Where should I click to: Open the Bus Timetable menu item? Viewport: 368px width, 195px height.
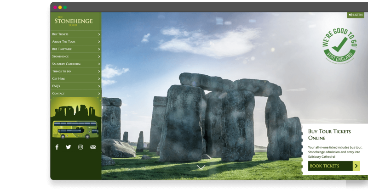pos(62,49)
